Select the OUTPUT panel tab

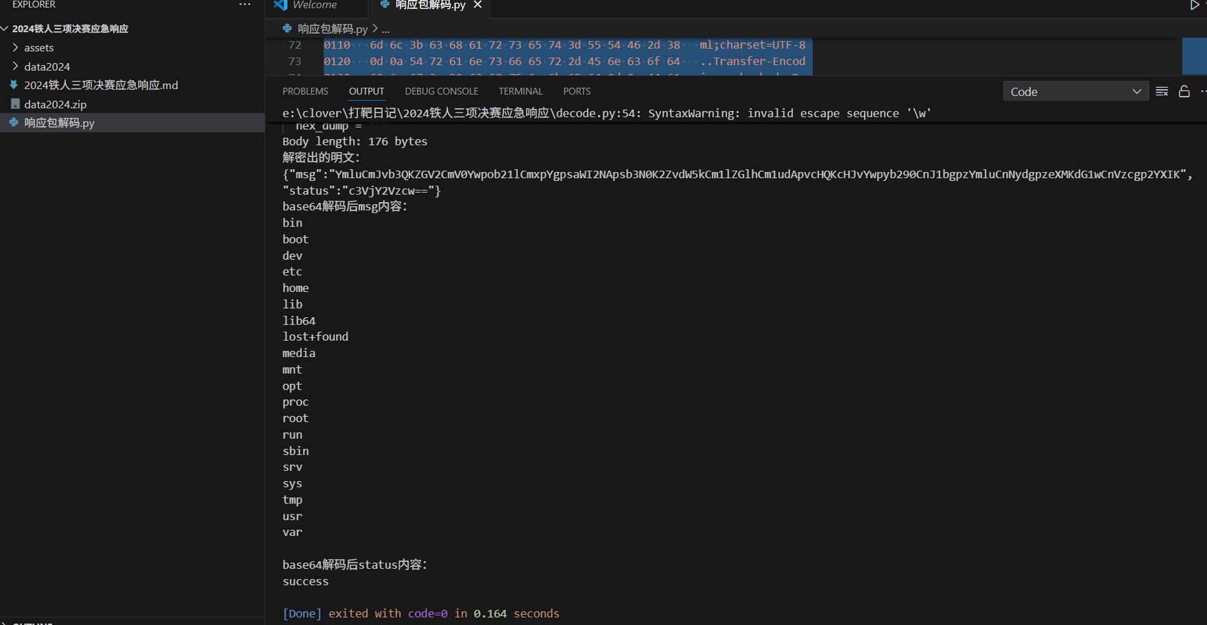[366, 91]
